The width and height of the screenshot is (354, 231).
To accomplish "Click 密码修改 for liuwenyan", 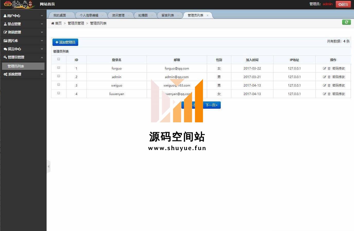I will coord(339,94).
